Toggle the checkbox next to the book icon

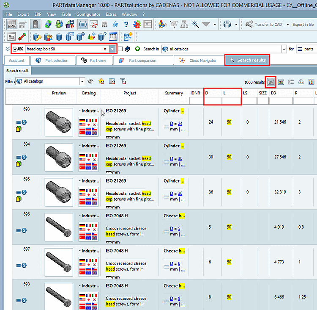pyautogui.click(x=120, y=49)
